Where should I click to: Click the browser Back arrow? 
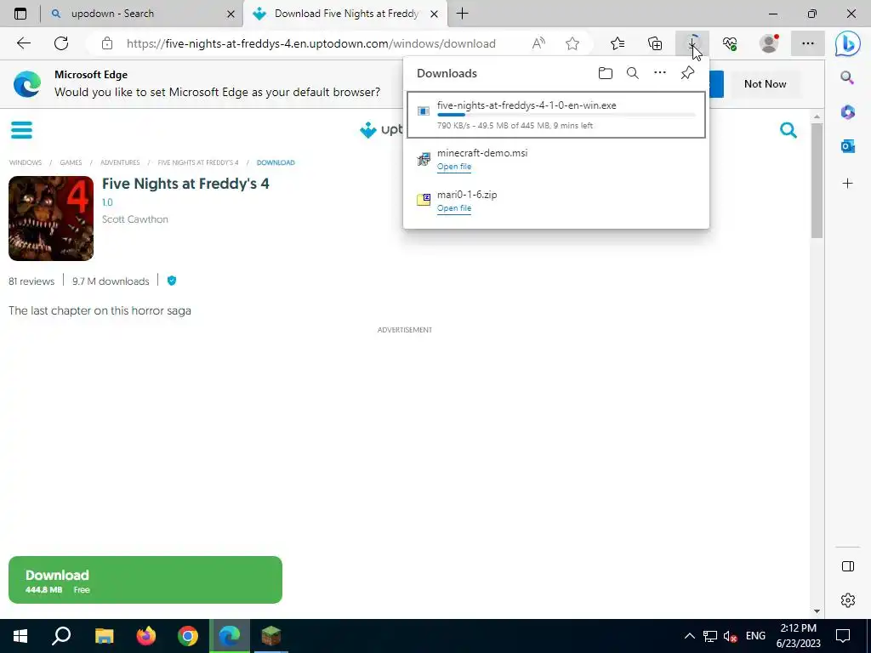[x=23, y=43]
